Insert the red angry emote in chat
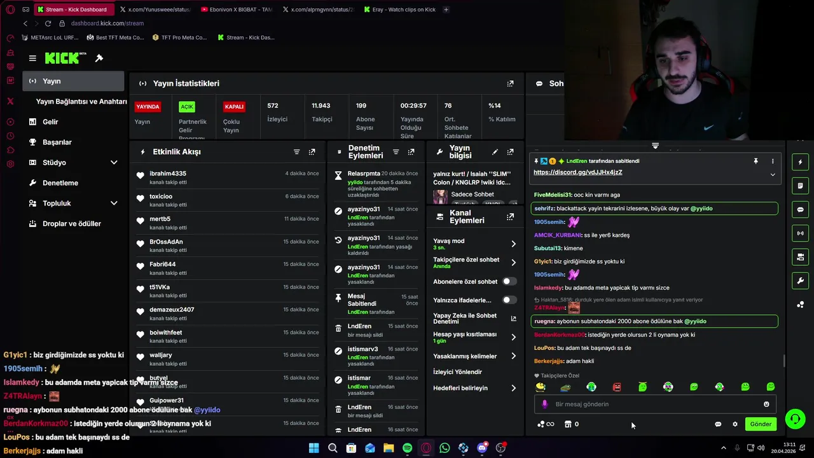 click(617, 387)
